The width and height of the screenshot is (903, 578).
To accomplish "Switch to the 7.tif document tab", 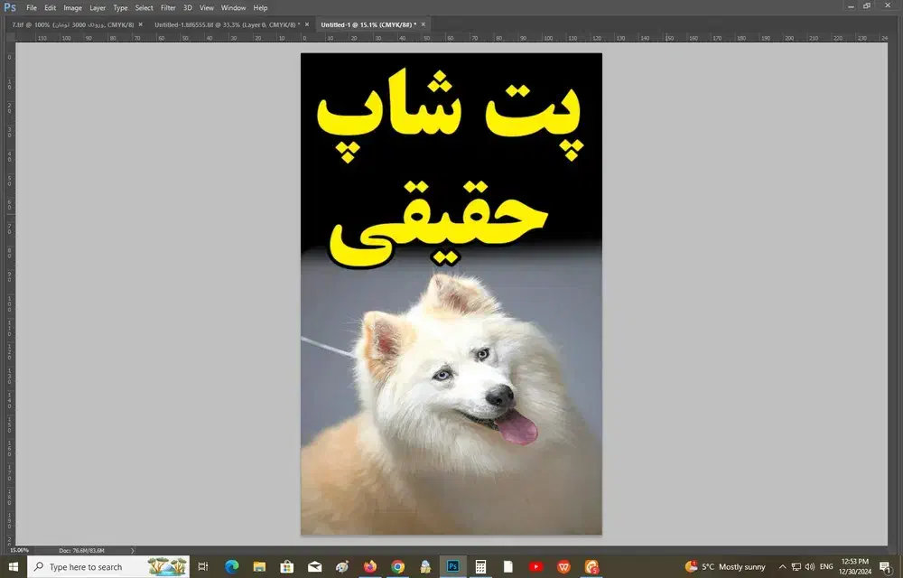I will (x=72, y=24).
